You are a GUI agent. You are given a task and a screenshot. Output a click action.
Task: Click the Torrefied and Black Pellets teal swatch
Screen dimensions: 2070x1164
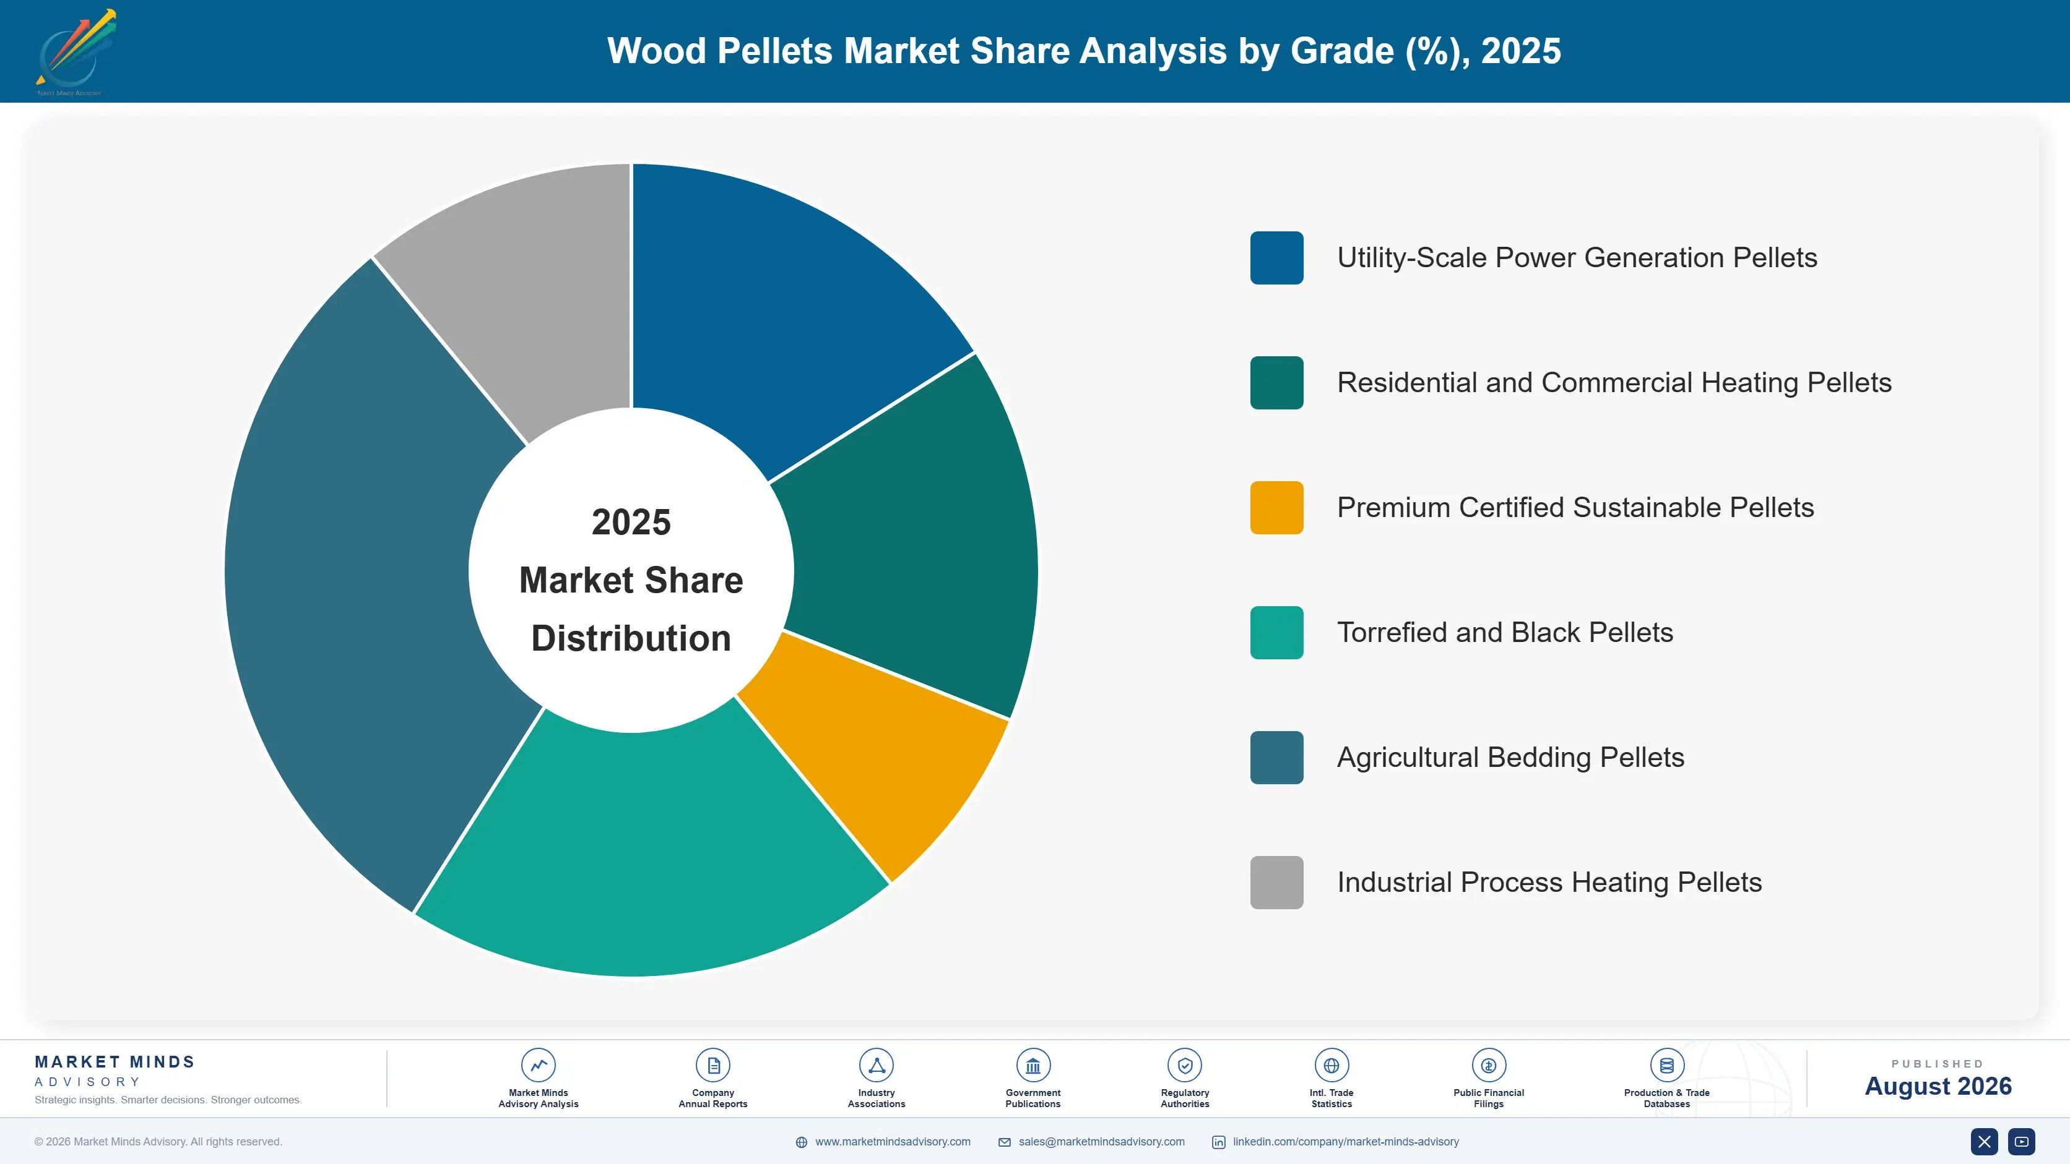1276,633
